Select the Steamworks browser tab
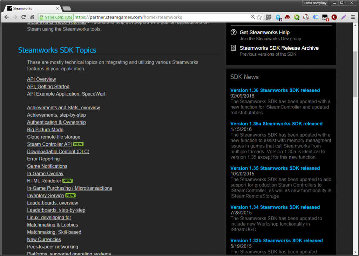Image resolution: width=359 pixels, height=256 pixels. (32, 8)
